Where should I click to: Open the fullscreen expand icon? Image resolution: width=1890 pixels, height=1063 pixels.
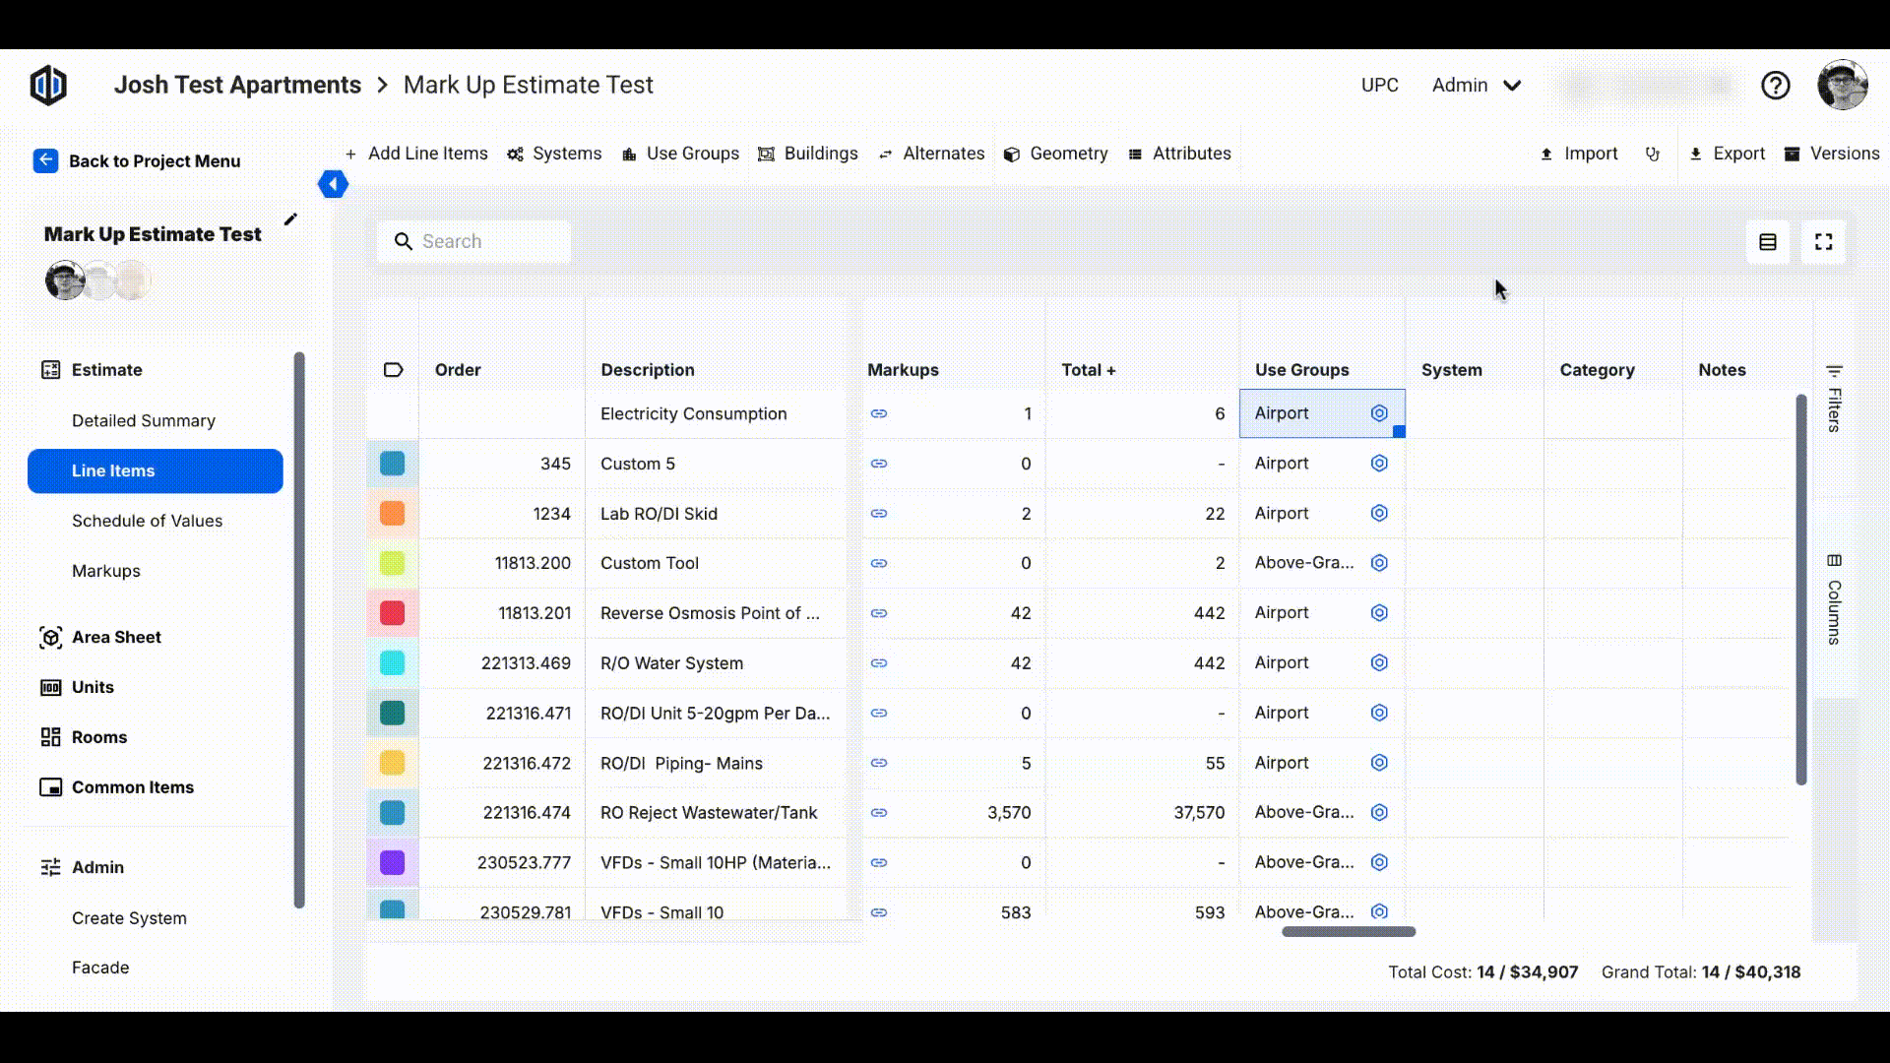click(x=1823, y=242)
